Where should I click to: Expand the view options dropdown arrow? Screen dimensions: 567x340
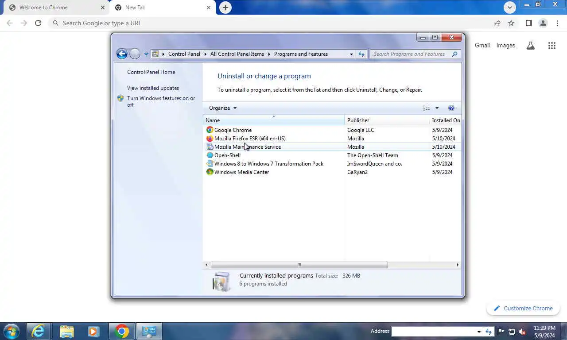[437, 108]
